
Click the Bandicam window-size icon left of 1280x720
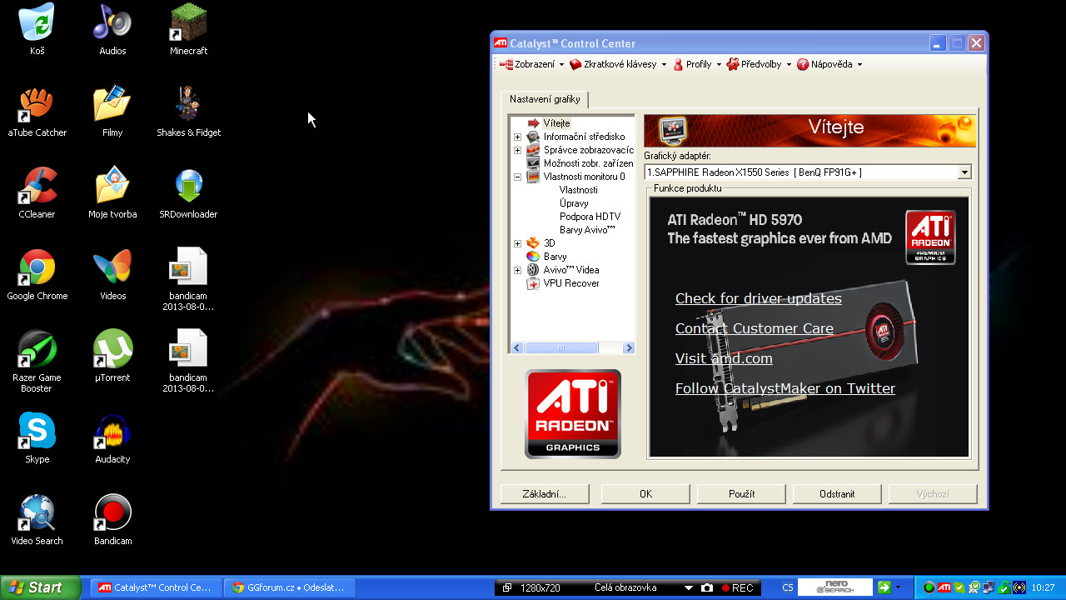click(507, 587)
